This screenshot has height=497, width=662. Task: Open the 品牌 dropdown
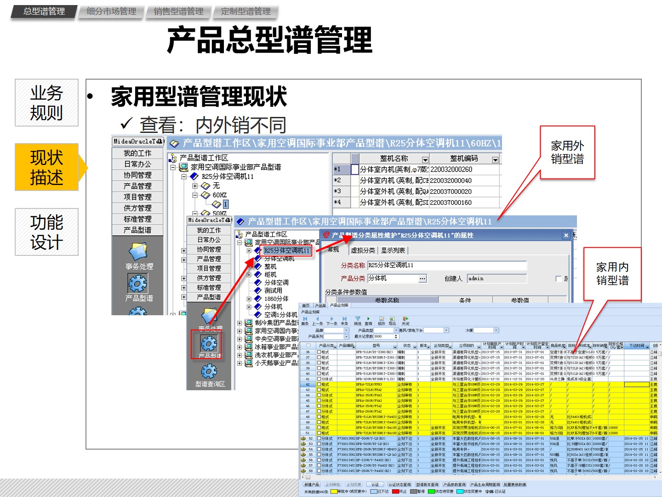pyautogui.click(x=347, y=330)
